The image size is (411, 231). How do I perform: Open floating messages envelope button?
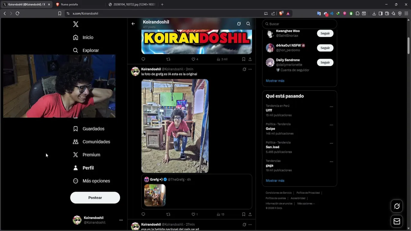point(397,221)
